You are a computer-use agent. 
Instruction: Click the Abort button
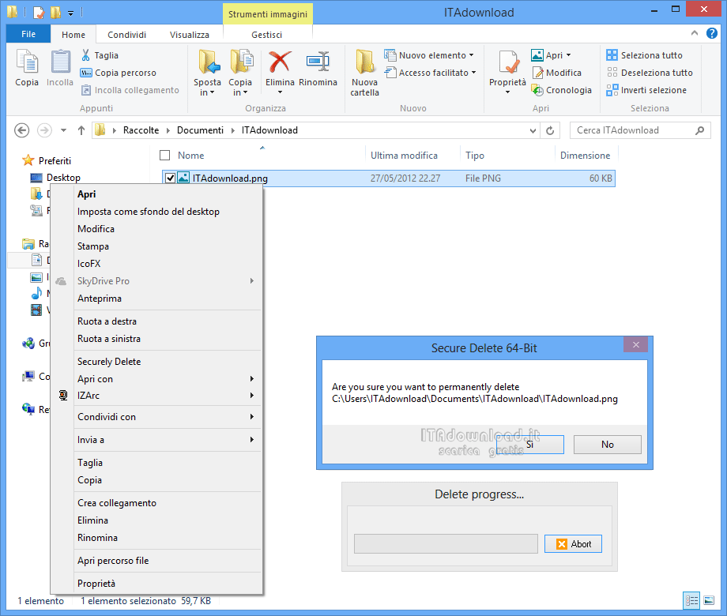click(x=573, y=543)
